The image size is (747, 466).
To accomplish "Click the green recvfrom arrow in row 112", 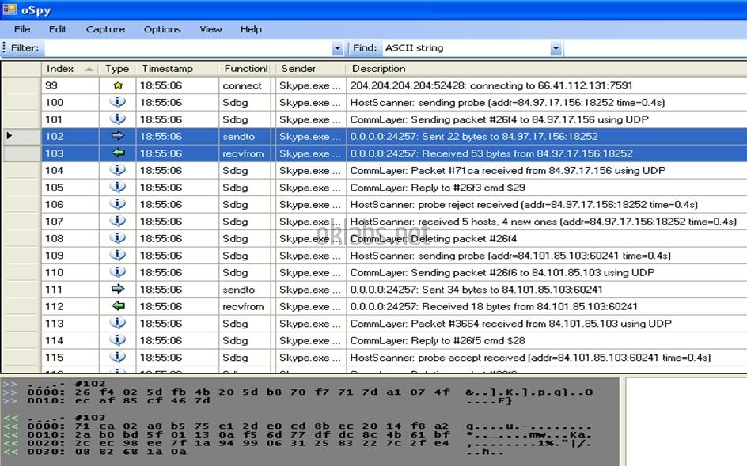I will 118,306.
